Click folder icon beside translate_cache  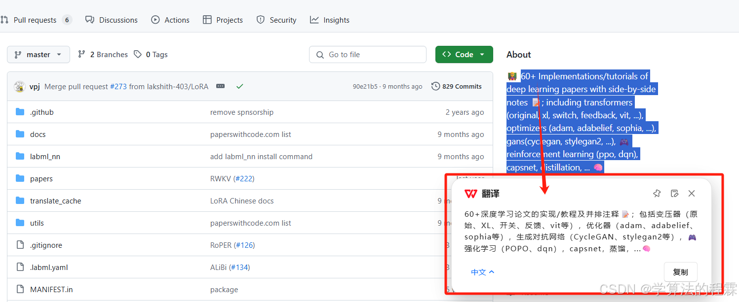[x=20, y=201]
